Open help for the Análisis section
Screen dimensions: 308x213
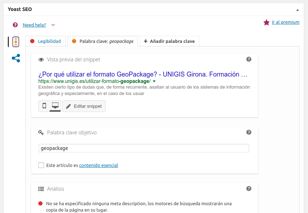click(249, 189)
